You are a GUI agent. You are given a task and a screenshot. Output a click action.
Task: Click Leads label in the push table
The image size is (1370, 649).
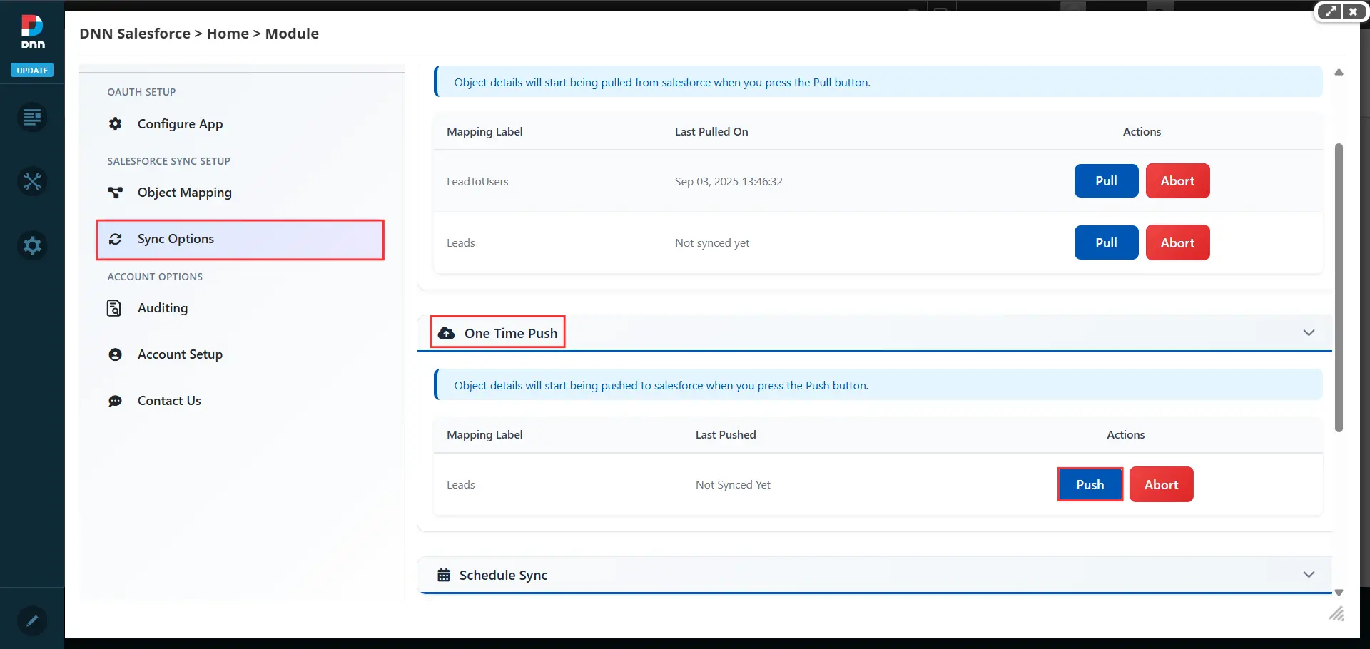(460, 484)
